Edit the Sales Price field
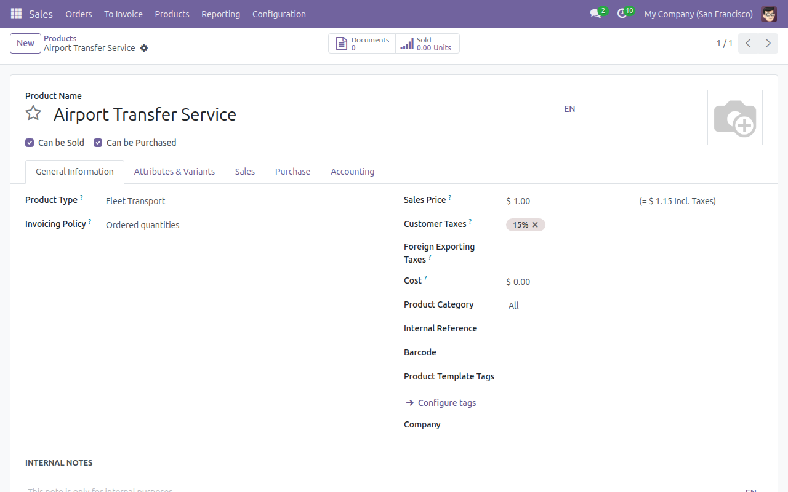The image size is (788, 492). [x=569, y=201]
